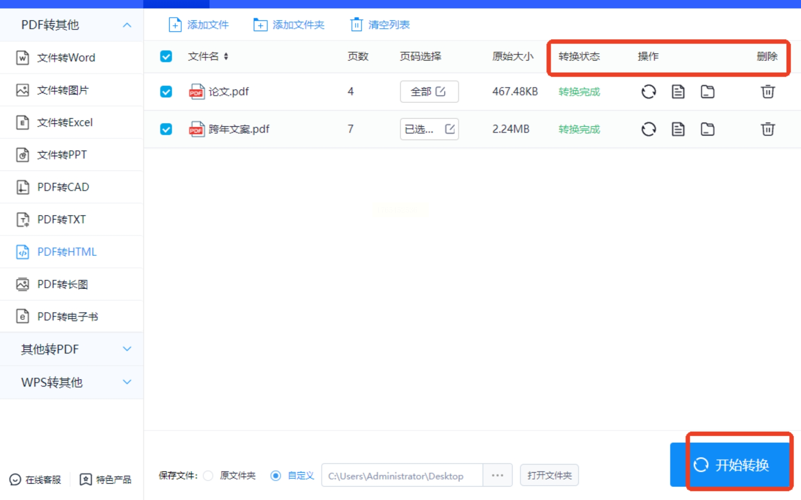Click the 打开文件夹 button
The width and height of the screenshot is (801, 500).
click(x=549, y=475)
